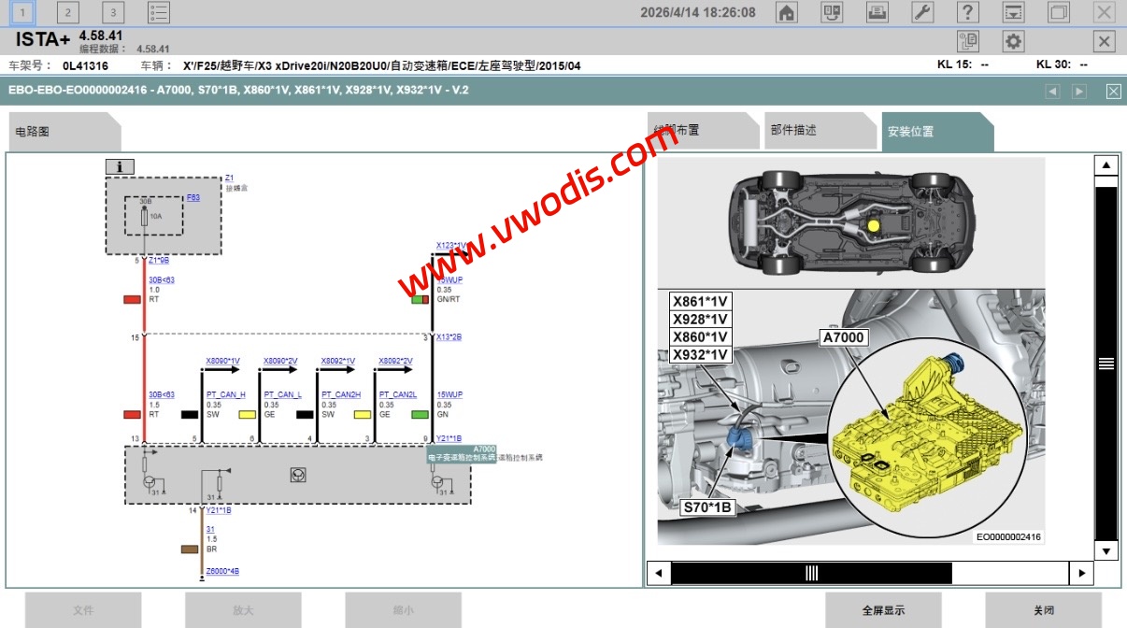This screenshot has height=628, width=1127.
Task: Click the F63 fuse link
Action: pos(193,198)
